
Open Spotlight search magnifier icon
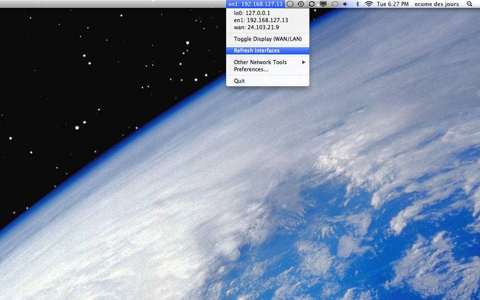[469, 4]
